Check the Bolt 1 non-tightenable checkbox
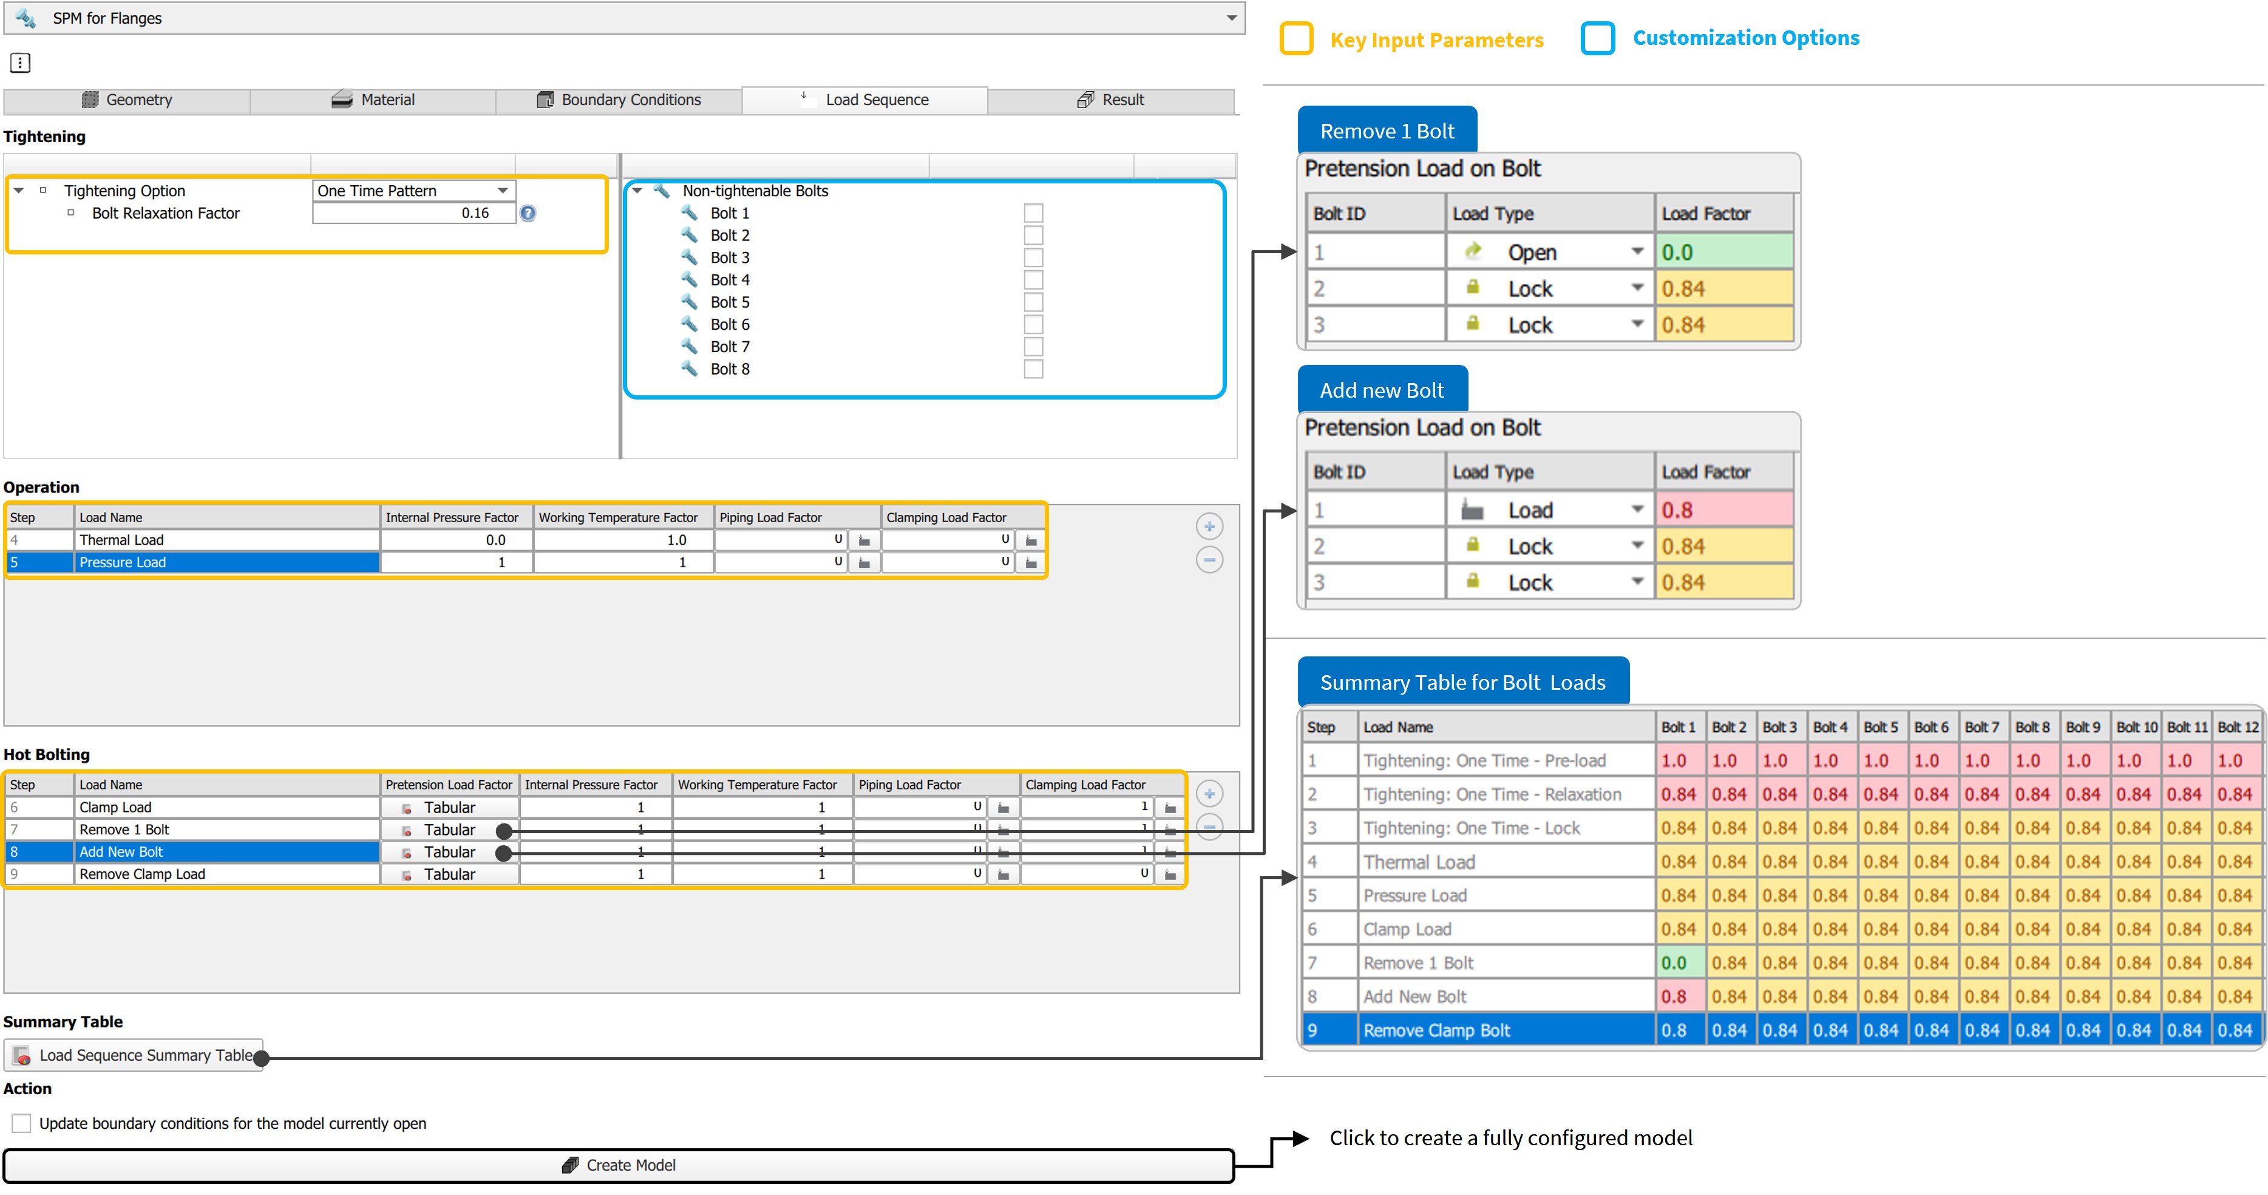 [x=1033, y=213]
